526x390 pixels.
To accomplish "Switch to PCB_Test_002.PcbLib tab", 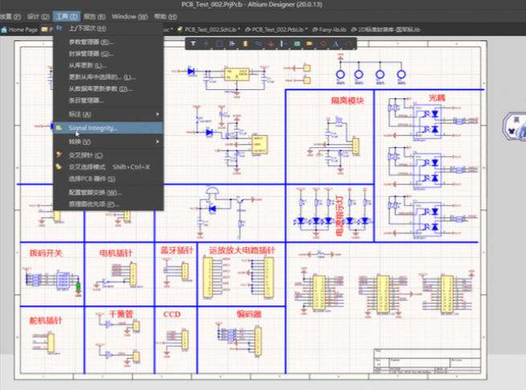I will pos(276,30).
